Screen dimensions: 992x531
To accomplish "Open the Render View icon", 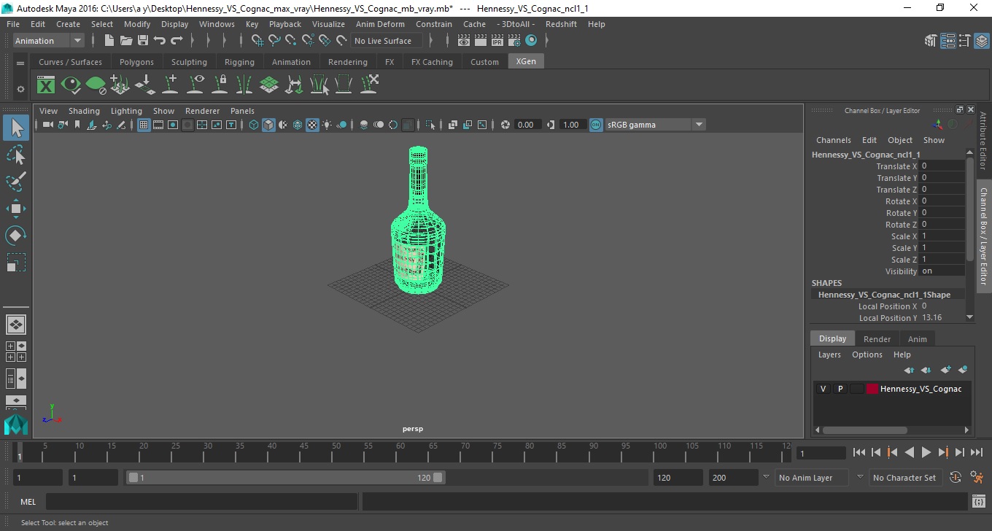I will pyautogui.click(x=464, y=41).
